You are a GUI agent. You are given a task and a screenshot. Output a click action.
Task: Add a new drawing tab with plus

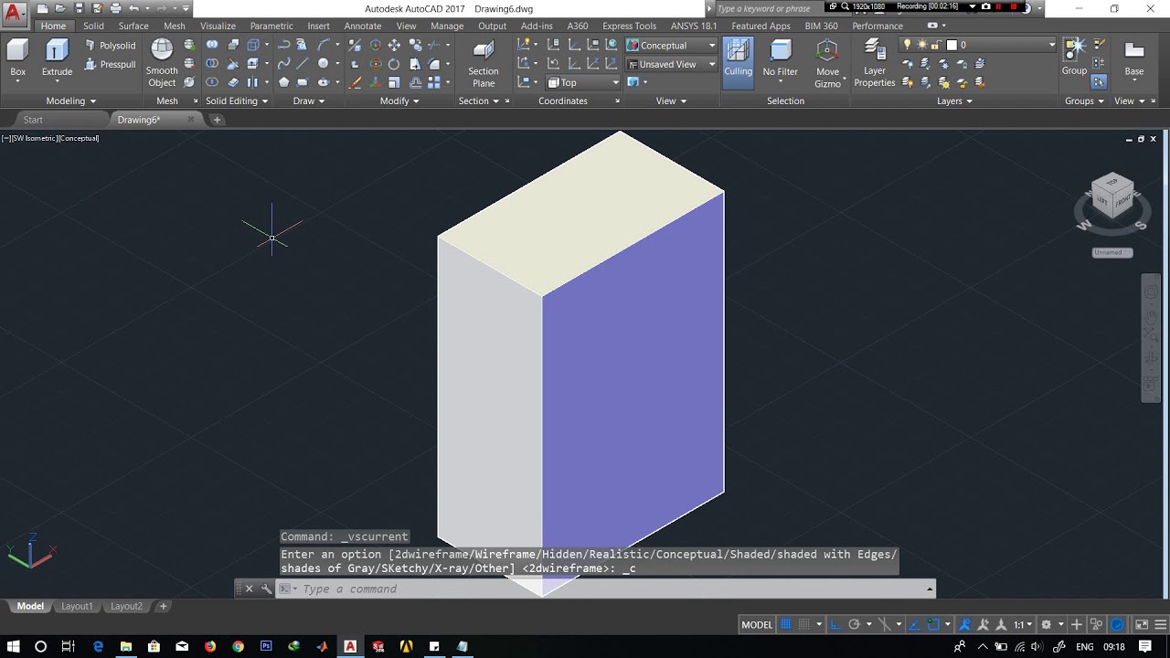pos(217,120)
